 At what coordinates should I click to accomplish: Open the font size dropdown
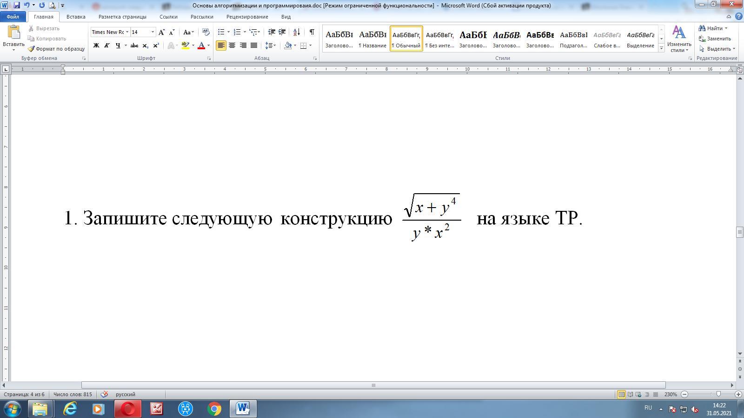(x=153, y=32)
